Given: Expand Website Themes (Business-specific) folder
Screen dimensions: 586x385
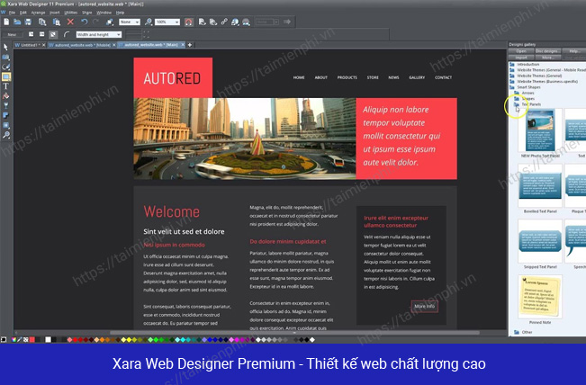Looking at the screenshot, I should click(x=512, y=81).
